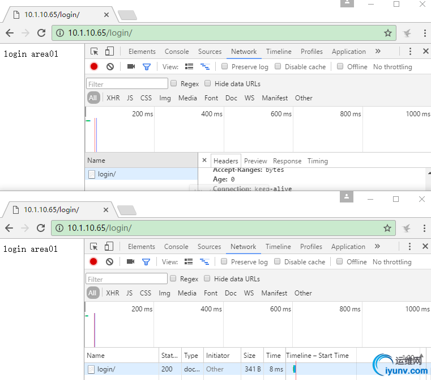Enable Preserve log checkbox in top window

[225, 66]
